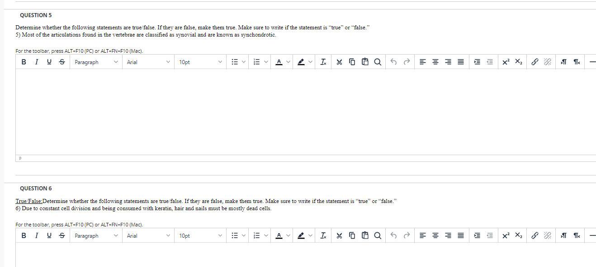Apply superscript in Question 6 editor
This screenshot has width=596, height=267.
click(x=506, y=235)
